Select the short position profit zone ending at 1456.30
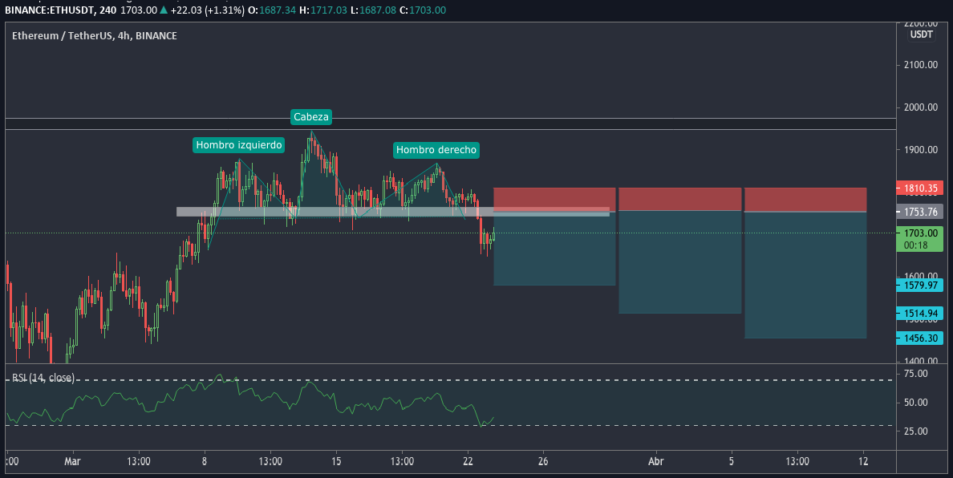This screenshot has width=953, height=478. tap(805, 275)
